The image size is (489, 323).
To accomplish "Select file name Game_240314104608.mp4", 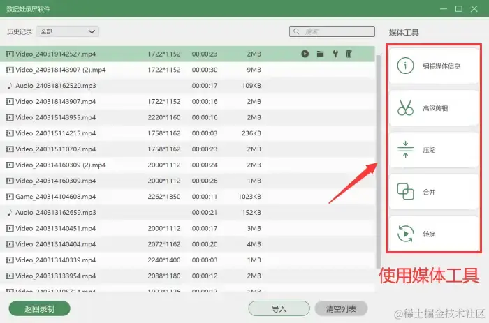I will pyautogui.click(x=55, y=197).
